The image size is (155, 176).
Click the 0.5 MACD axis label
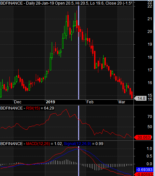coord(149,156)
